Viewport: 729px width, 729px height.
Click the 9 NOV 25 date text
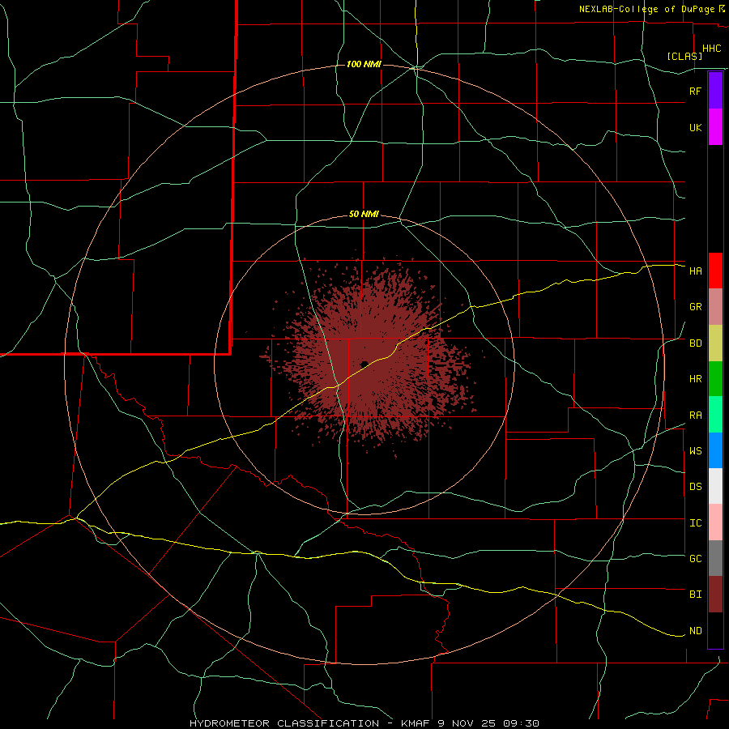coord(467,723)
